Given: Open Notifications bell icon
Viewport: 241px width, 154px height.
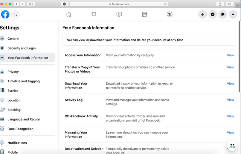Looking at the screenshot, I should 223,14.
